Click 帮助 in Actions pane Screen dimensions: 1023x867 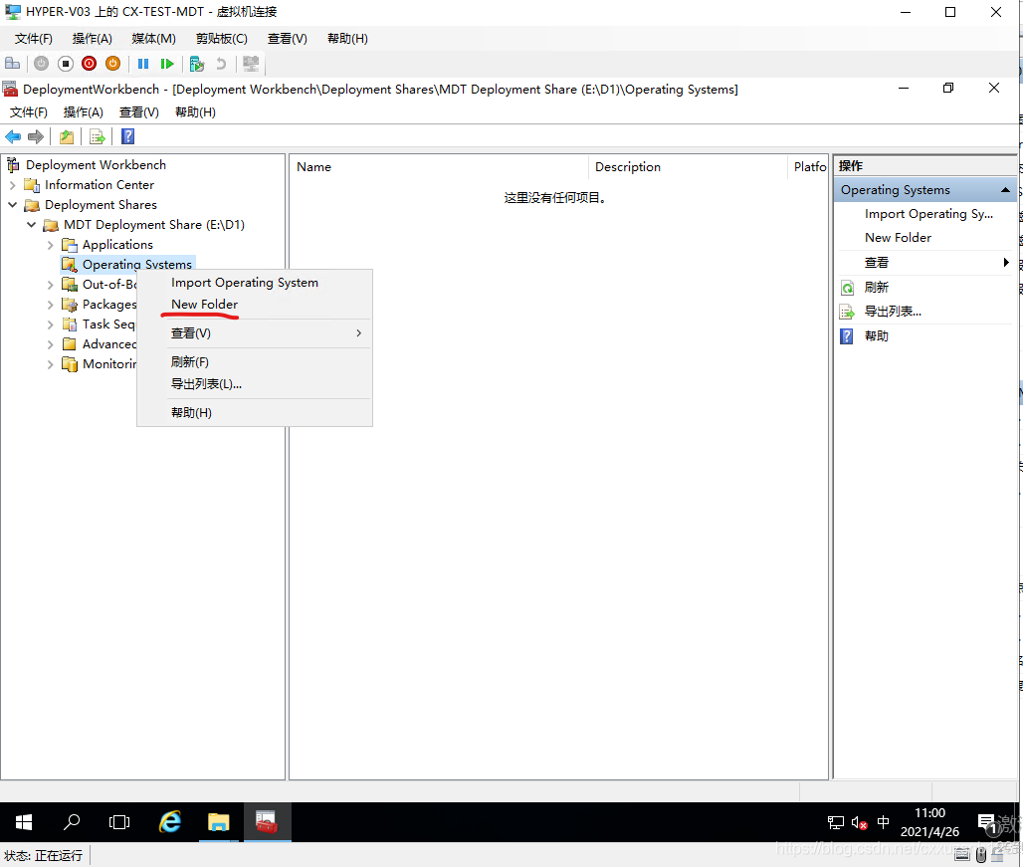pyautogui.click(x=876, y=336)
